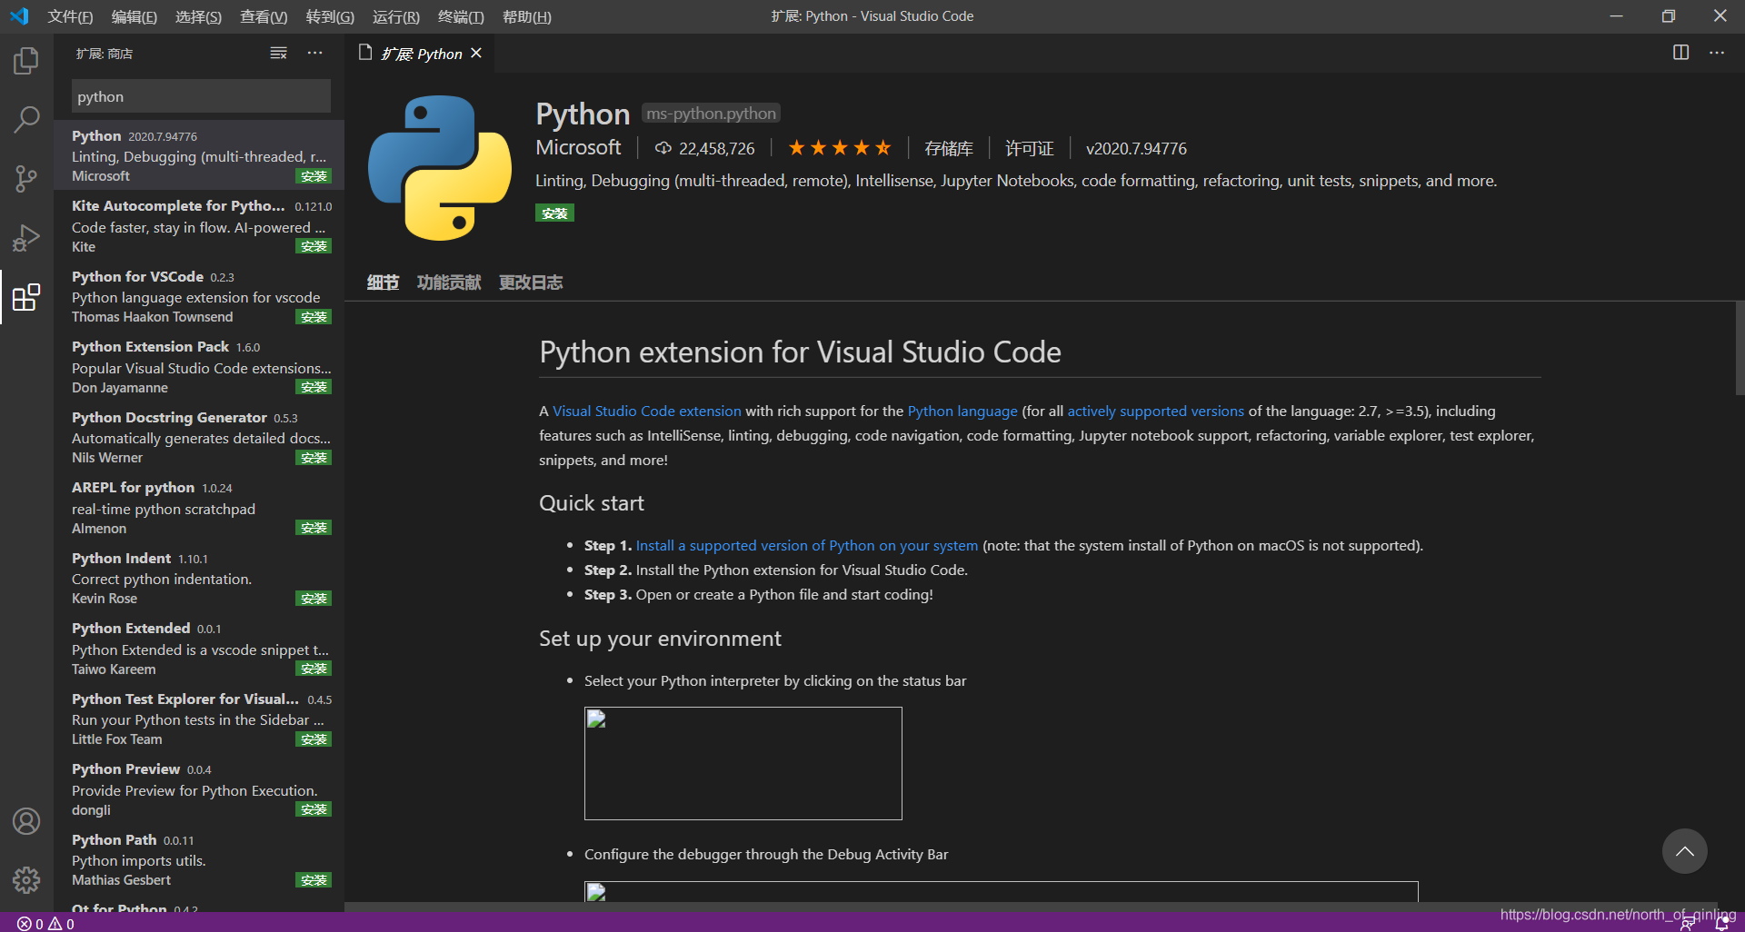Open Source Control view icon

tap(26, 178)
